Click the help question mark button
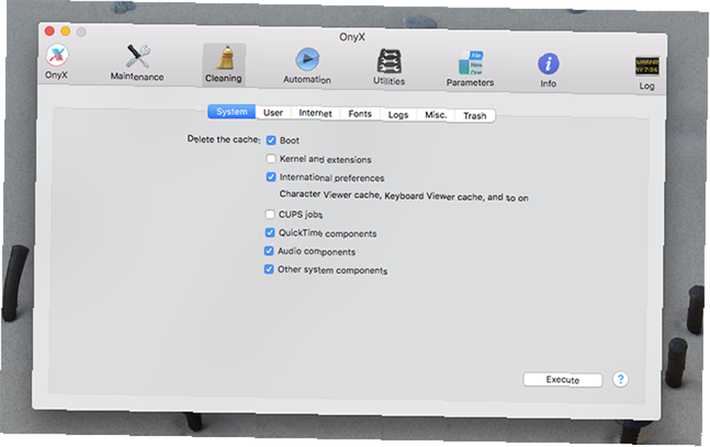Image resolution: width=710 pixels, height=447 pixels. (x=621, y=379)
